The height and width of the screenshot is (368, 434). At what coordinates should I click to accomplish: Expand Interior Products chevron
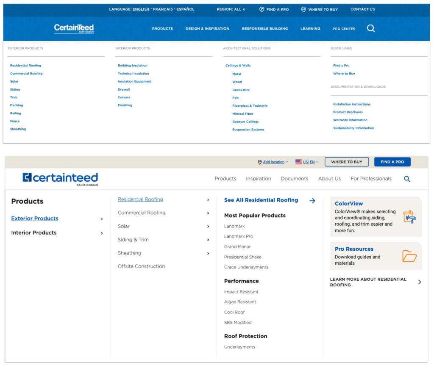[102, 233]
